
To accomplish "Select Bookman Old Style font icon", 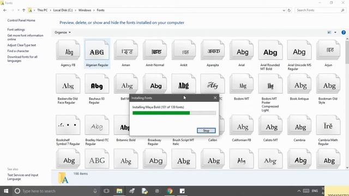I will tap(328, 84).
